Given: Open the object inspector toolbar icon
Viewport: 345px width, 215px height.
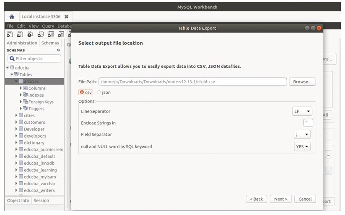Looking at the screenshot, I should coord(30,34).
